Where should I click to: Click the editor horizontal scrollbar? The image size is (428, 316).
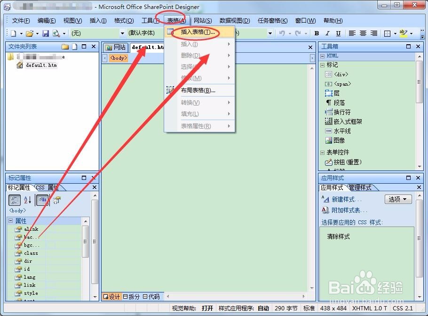pos(235,296)
